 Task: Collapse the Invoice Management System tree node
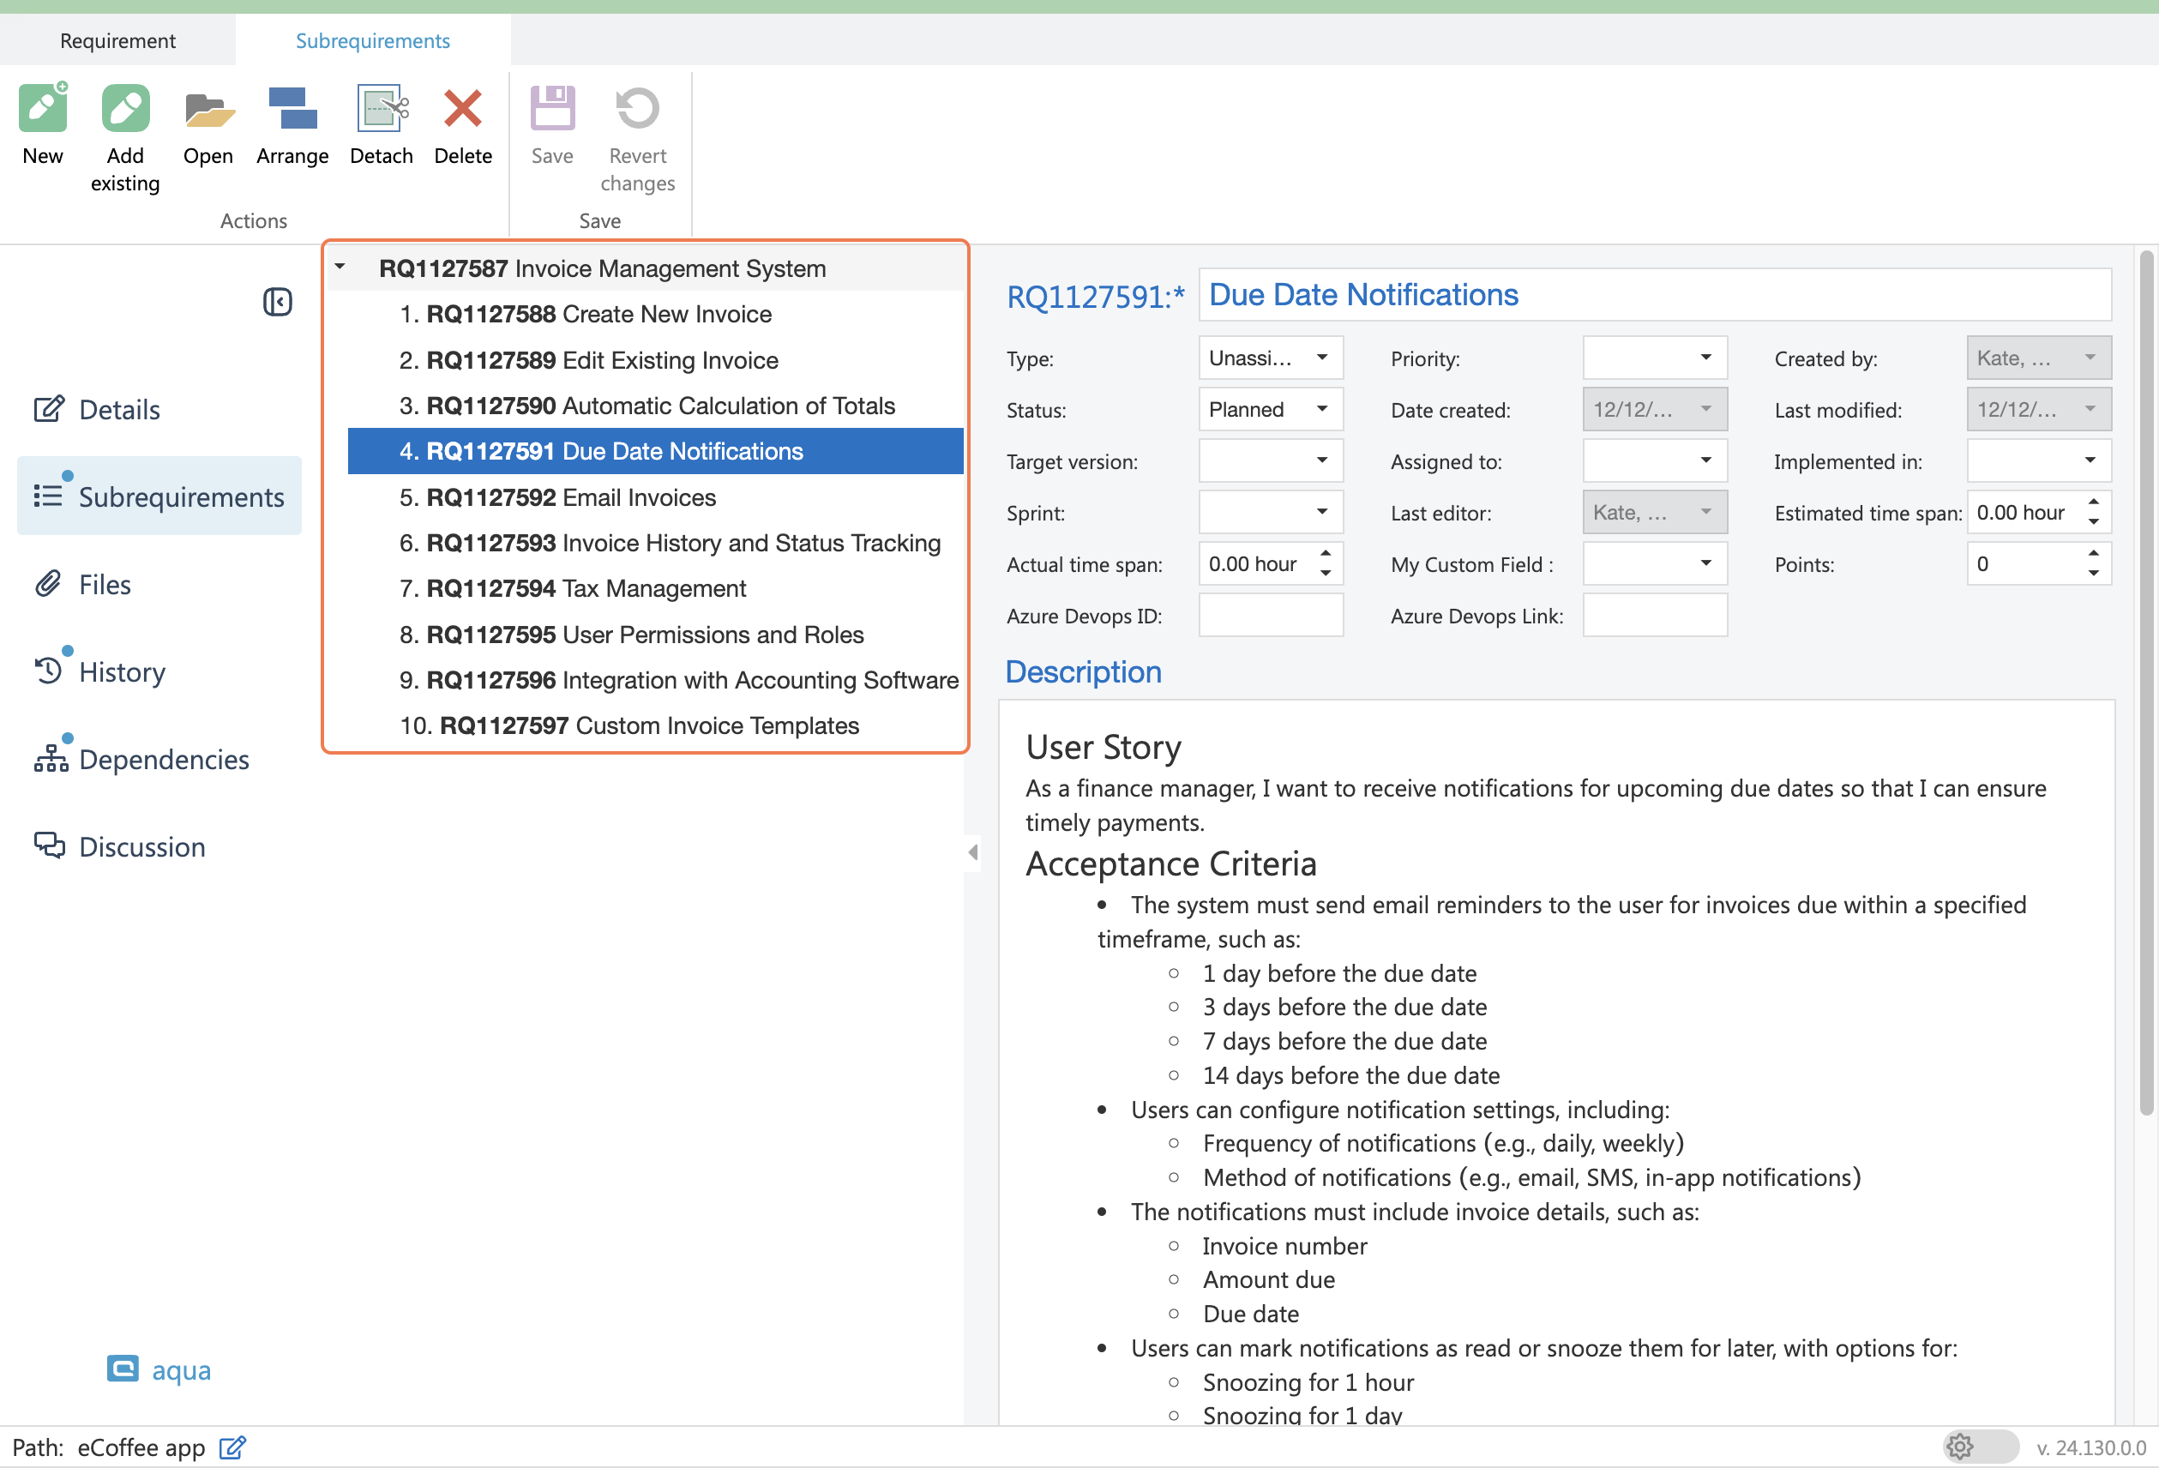(x=340, y=268)
